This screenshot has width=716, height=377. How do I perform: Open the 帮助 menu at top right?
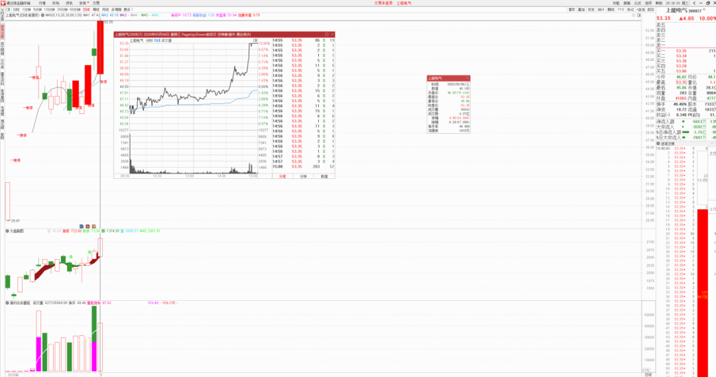(659, 3)
